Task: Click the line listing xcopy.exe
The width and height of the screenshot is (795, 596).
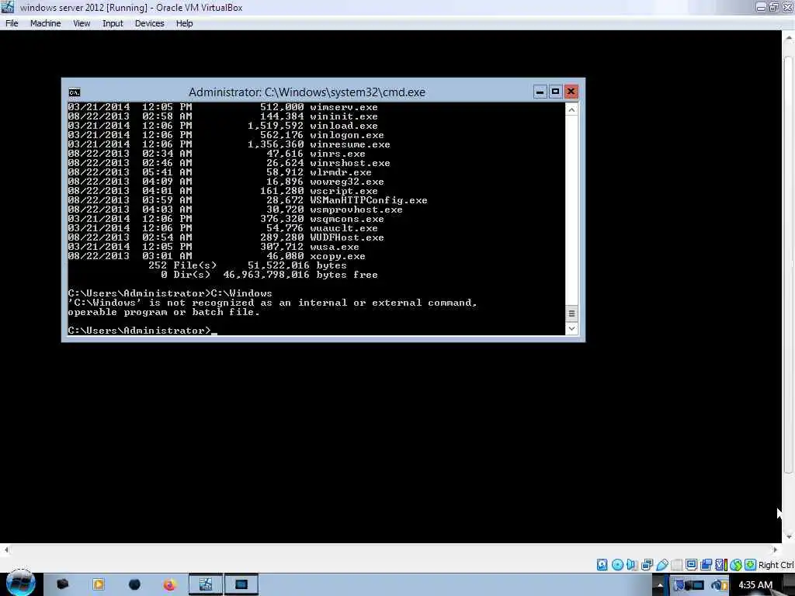Action: click(217, 256)
